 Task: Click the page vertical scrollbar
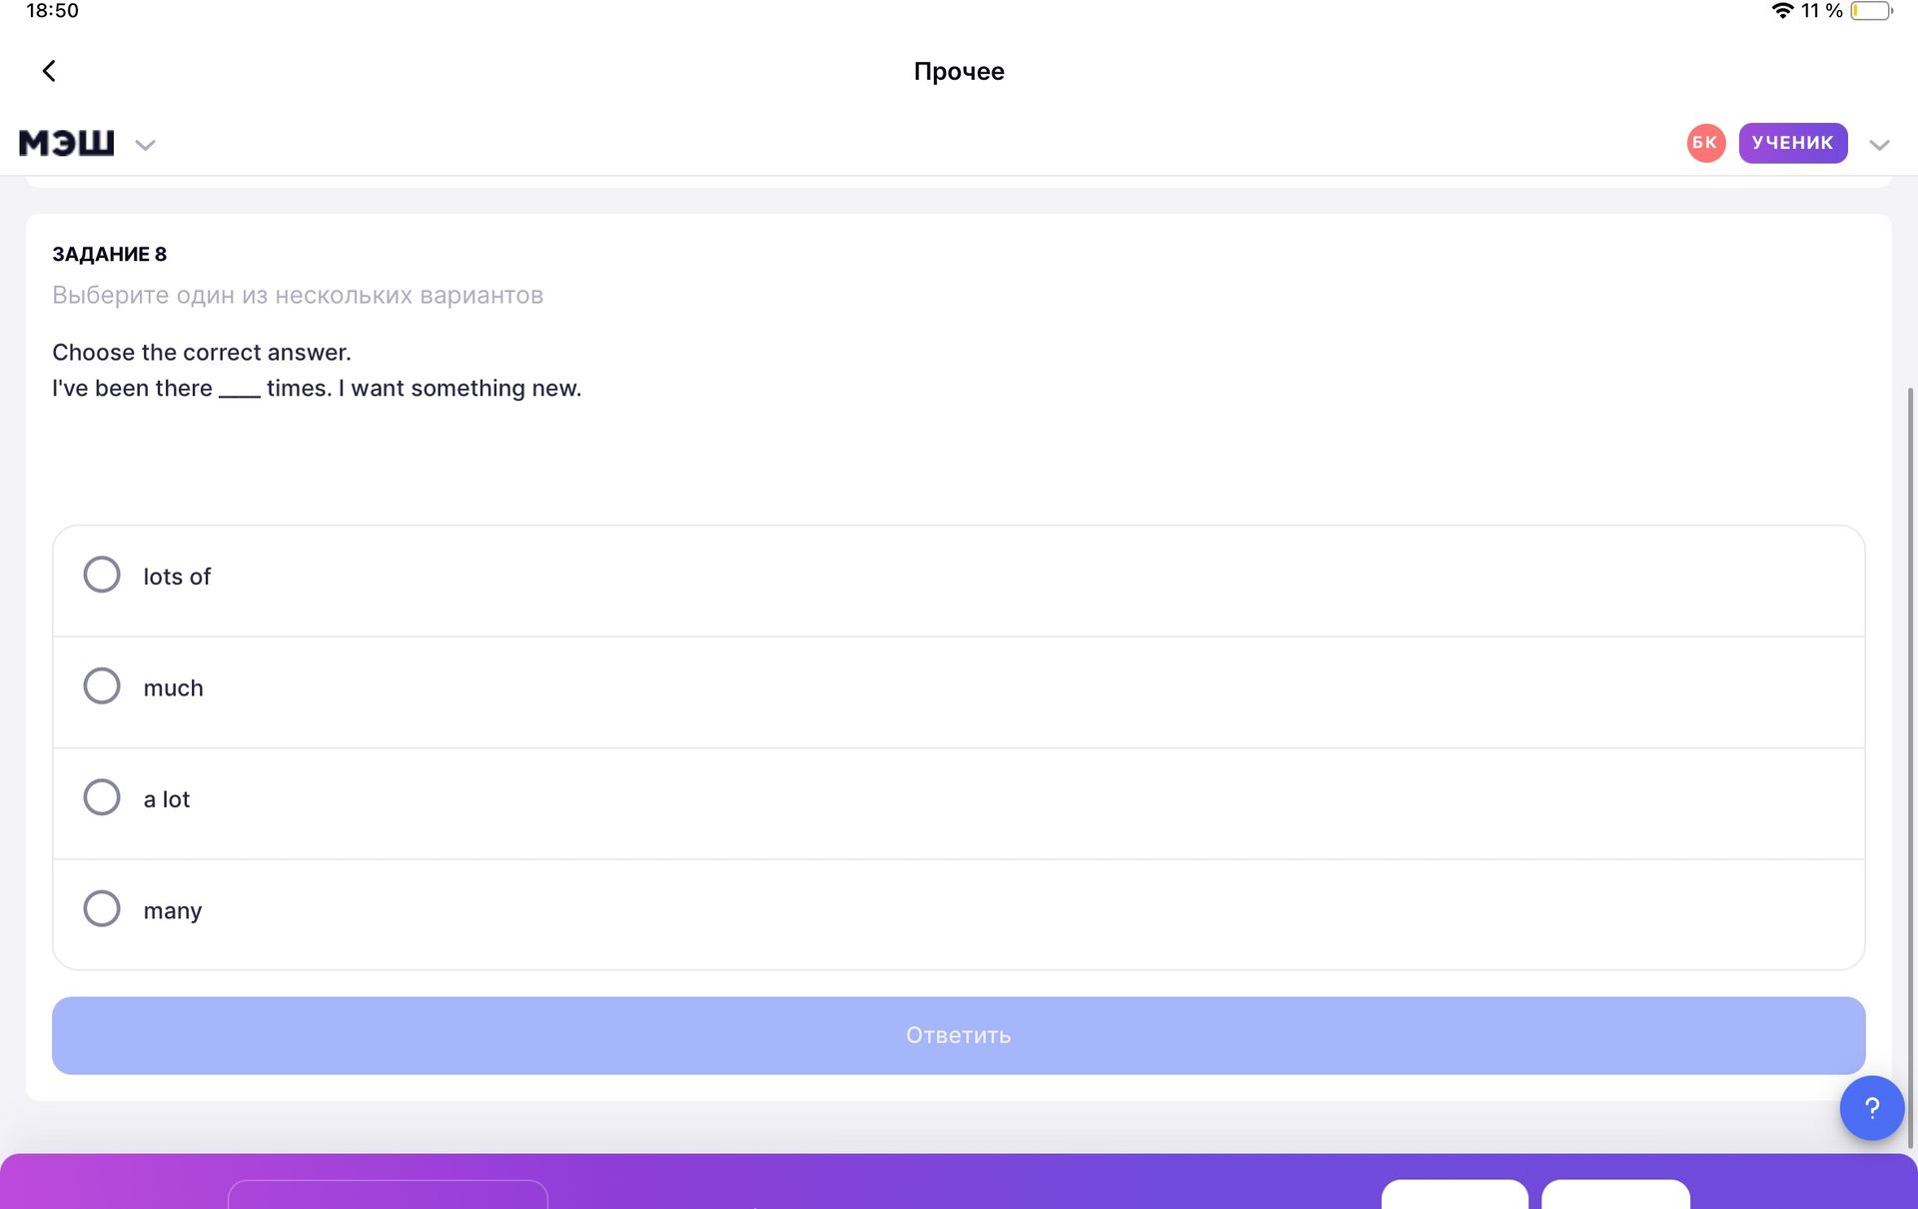coord(1910,767)
